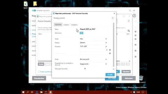Open notification center icon
Viewport: 168px width, 94px height.
point(143,92)
